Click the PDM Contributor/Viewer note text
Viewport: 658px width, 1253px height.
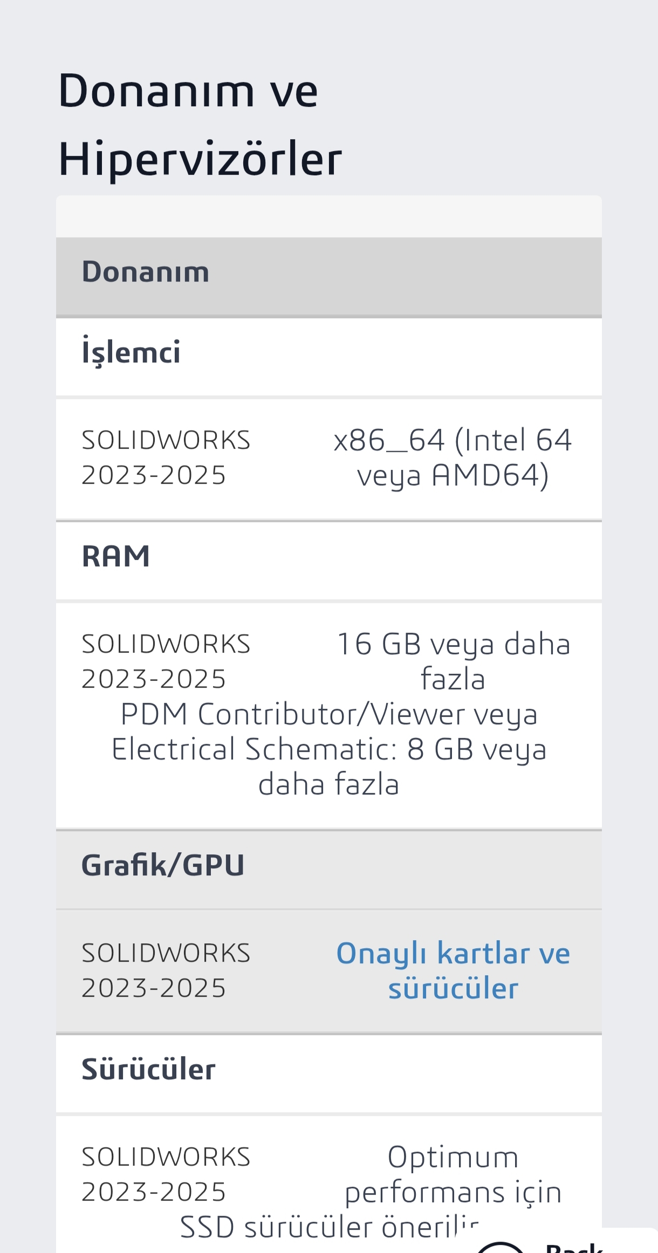329,714
